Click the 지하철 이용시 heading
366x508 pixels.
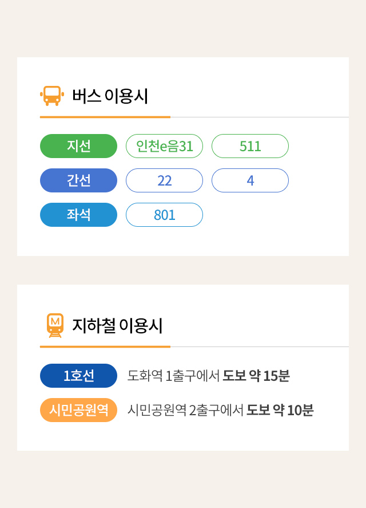[117, 326]
